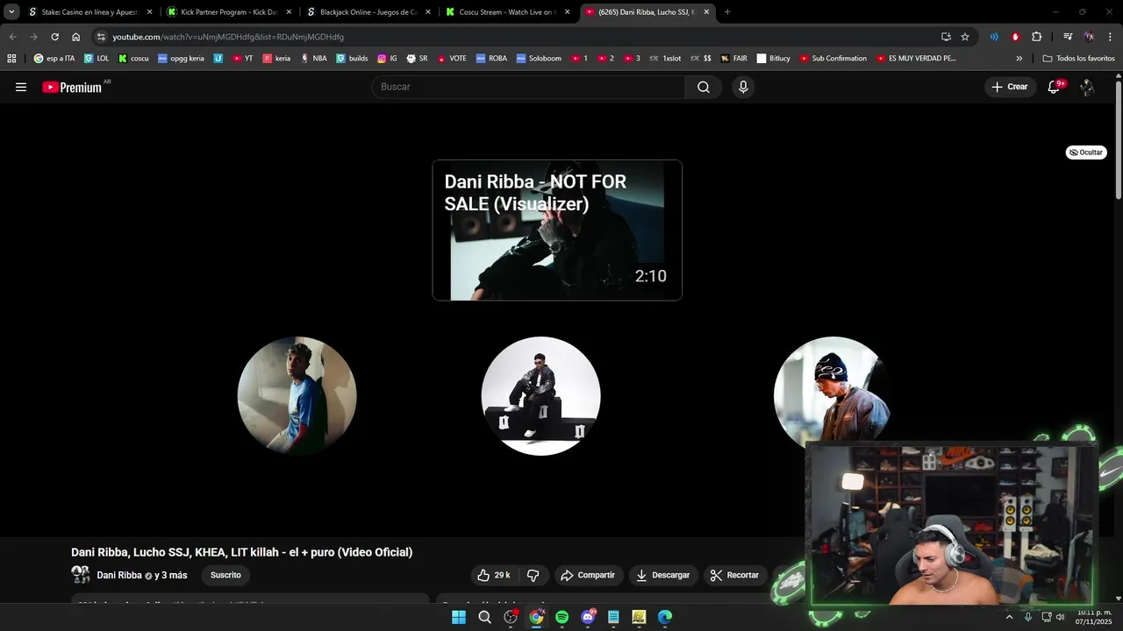
Task: Click the Compartir share button
Action: [588, 575]
